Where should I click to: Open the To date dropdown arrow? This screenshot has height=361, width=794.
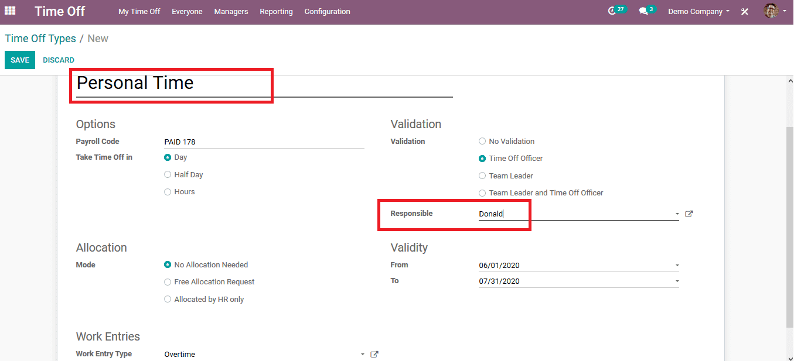tap(677, 281)
